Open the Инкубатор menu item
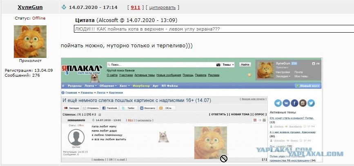The height and width of the screenshot is (166, 354). coord(141,86)
